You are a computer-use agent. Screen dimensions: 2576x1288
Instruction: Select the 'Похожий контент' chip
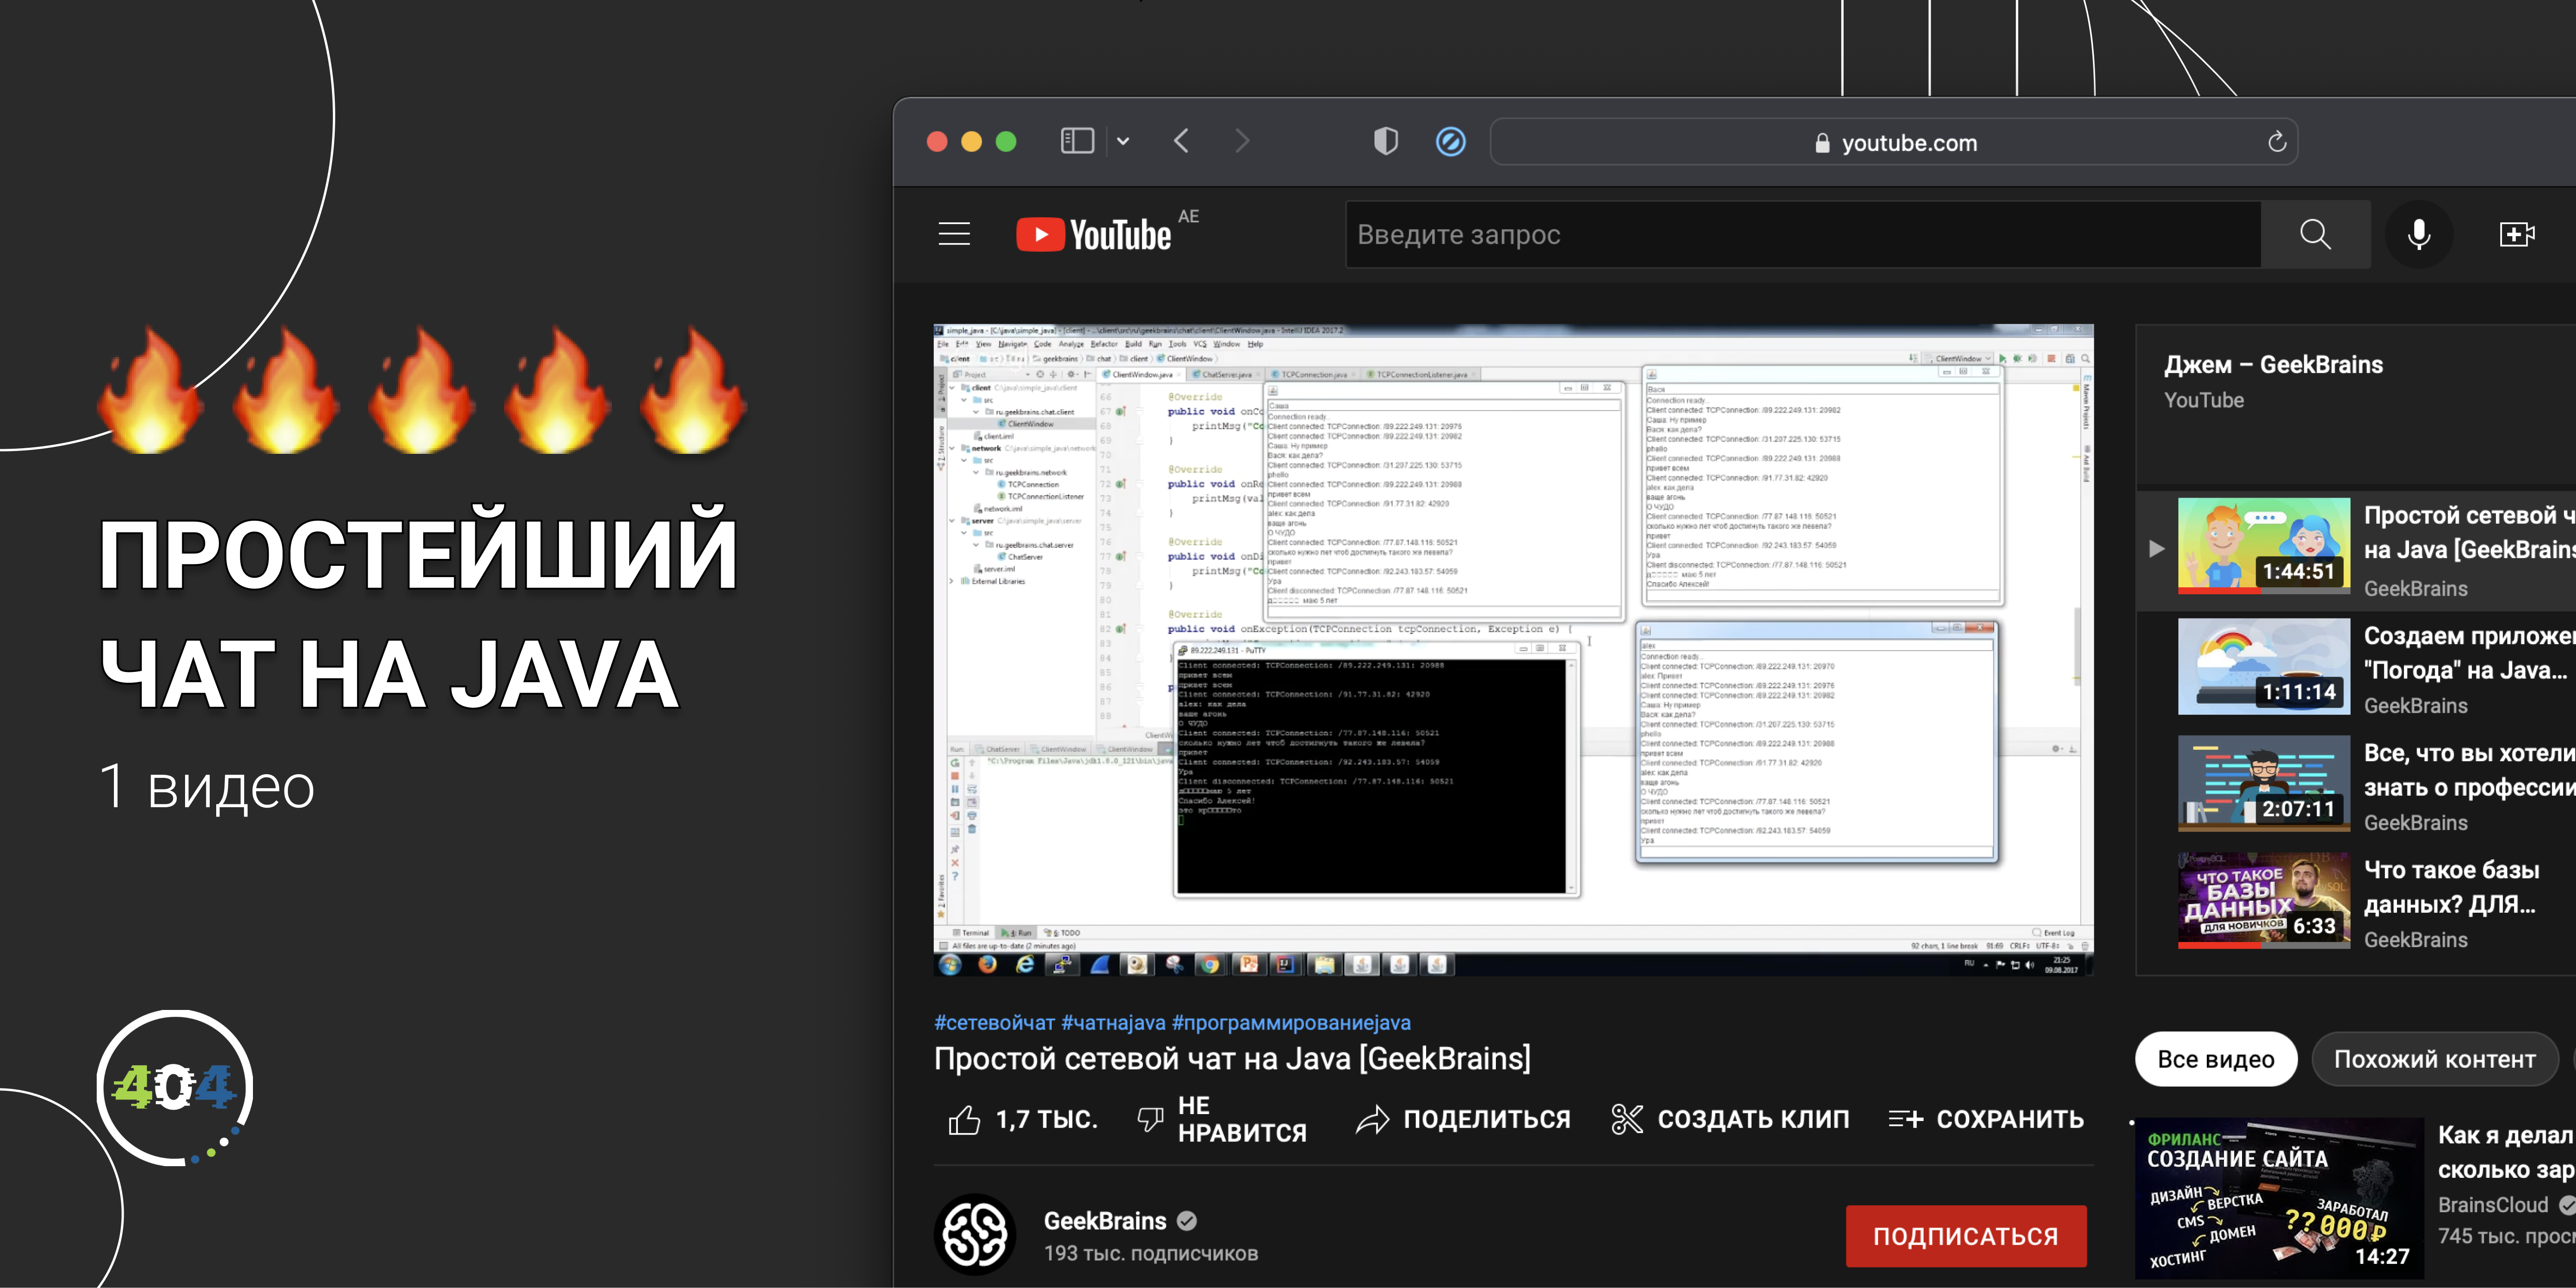click(2434, 1059)
